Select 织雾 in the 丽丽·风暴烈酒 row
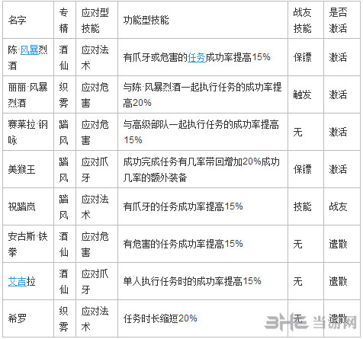This screenshot has height=339, width=363. (x=63, y=94)
